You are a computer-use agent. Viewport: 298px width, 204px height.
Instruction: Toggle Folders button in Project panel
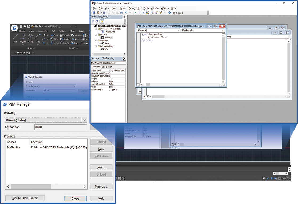(102, 22)
